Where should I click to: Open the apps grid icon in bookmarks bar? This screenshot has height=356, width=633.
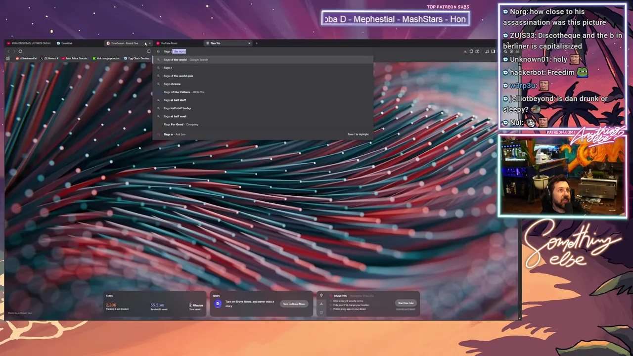coord(8,58)
